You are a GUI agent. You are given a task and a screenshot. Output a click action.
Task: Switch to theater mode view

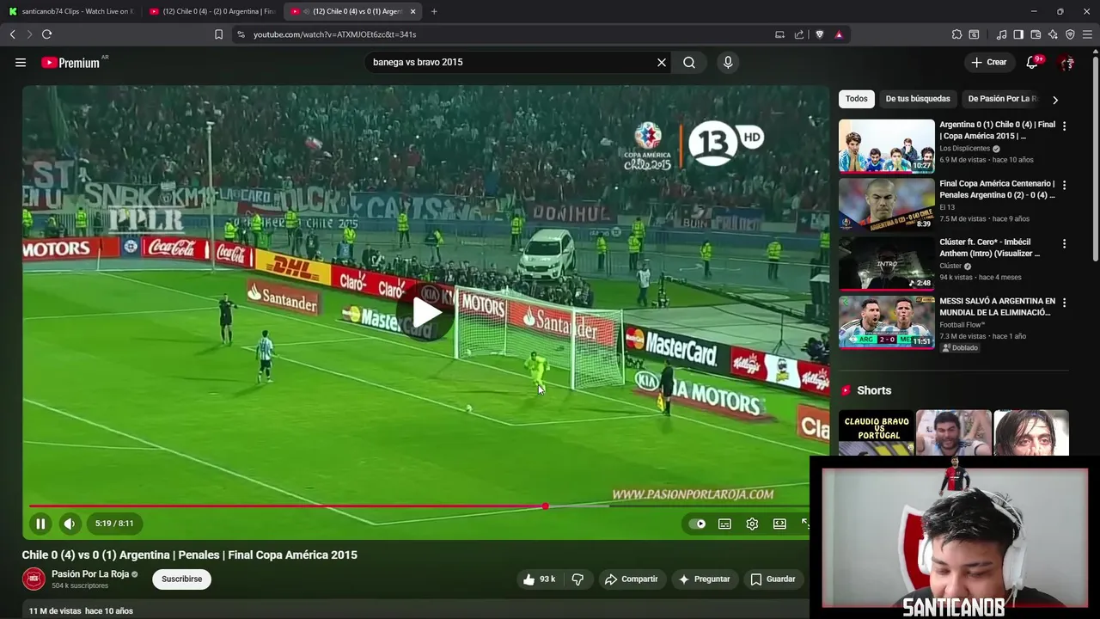tap(779, 524)
